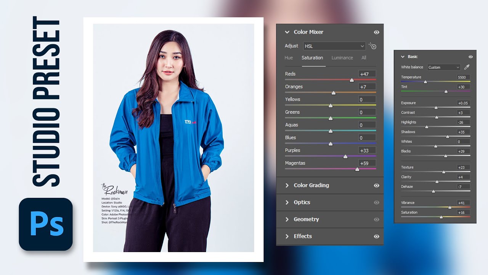
Task: Click the Purples slider handle
Action: click(345, 157)
